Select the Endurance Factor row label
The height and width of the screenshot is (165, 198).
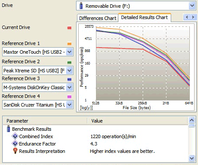click(37, 144)
